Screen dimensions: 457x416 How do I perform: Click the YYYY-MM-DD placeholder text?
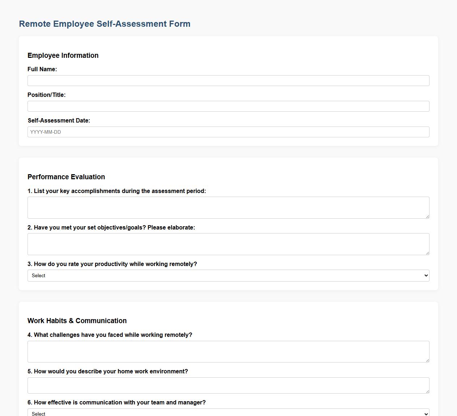tap(46, 132)
